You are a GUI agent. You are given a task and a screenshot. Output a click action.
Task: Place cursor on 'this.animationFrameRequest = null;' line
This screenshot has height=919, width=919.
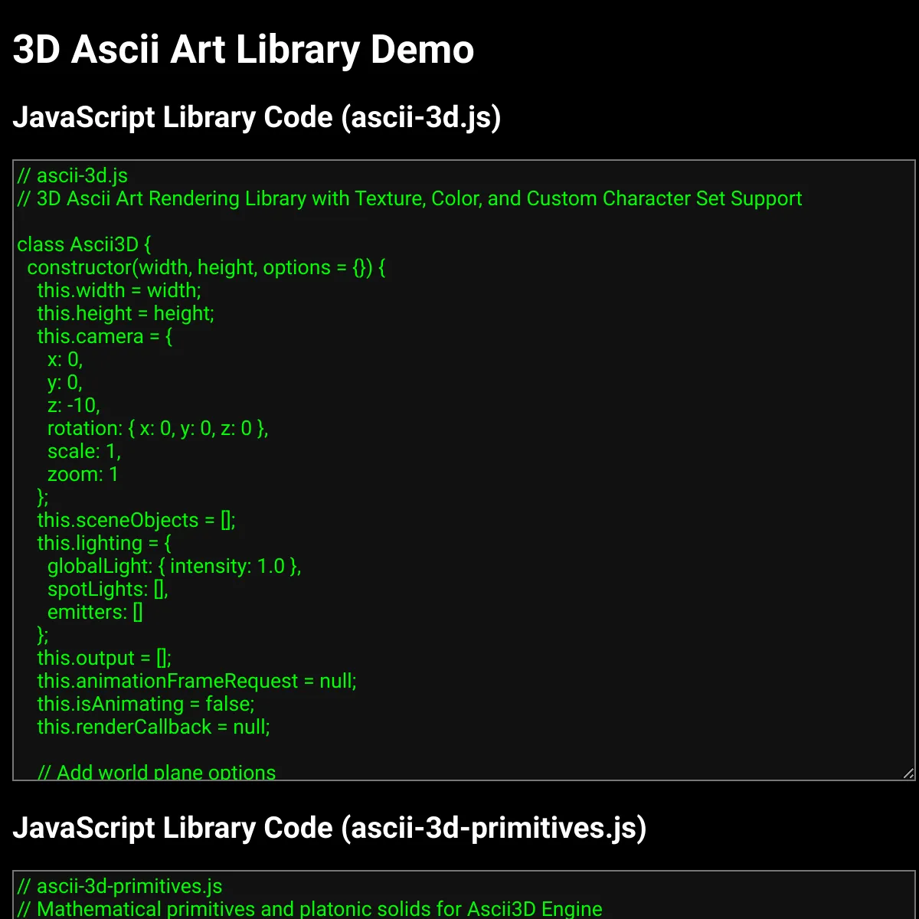(x=197, y=681)
